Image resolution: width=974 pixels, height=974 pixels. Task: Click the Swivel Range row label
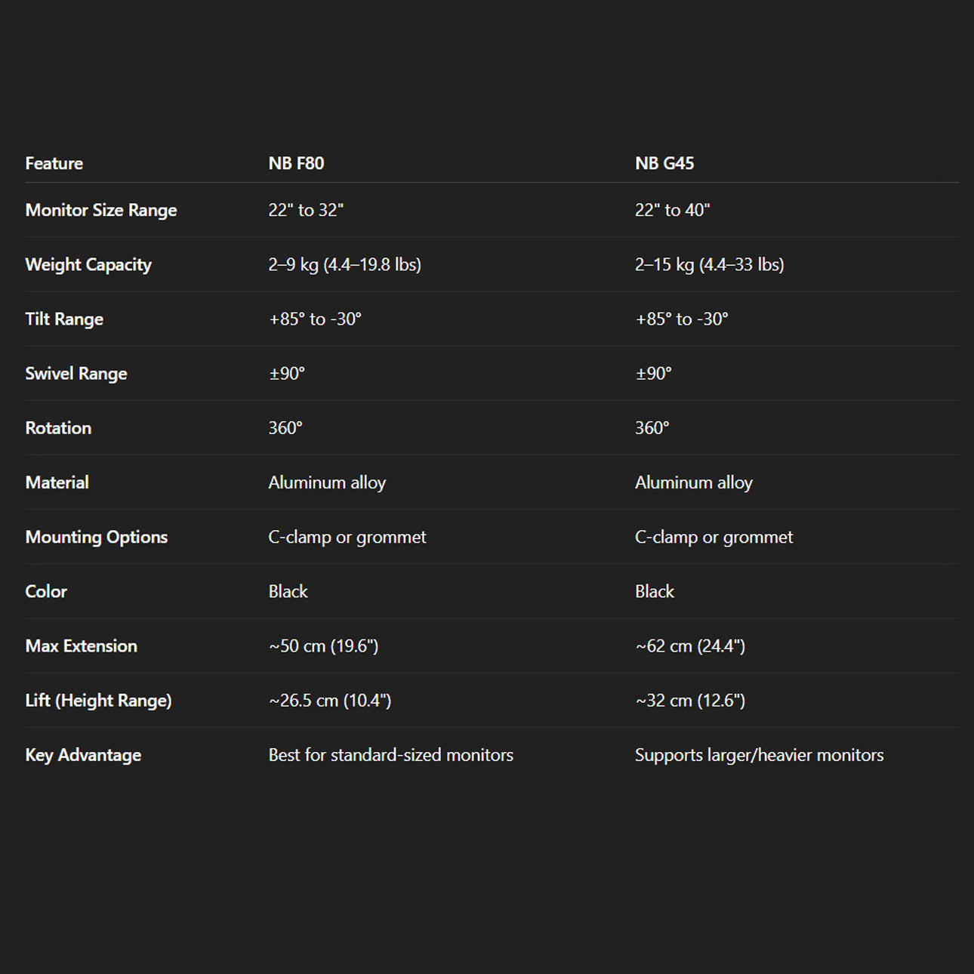click(76, 373)
